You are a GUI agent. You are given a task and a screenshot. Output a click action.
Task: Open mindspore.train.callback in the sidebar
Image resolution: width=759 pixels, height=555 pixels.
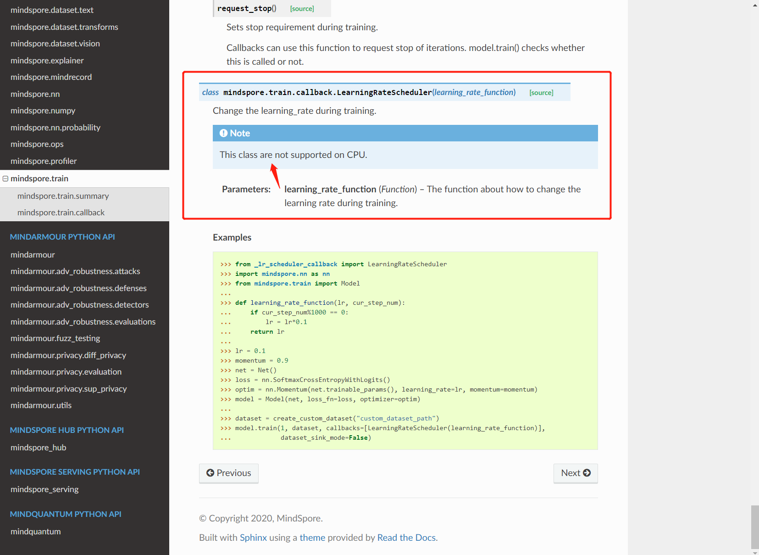coord(61,213)
